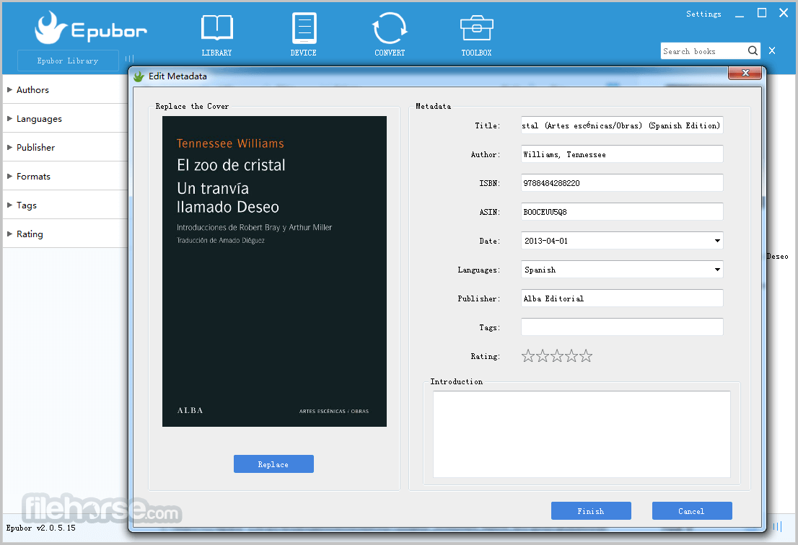The width and height of the screenshot is (798, 545).
Task: Close the Edit Metadata dialog
Action: (x=745, y=74)
